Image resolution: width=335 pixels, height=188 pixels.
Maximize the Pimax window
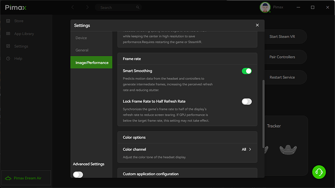tap(313, 7)
